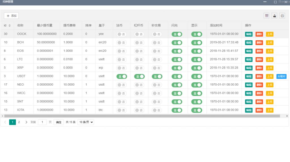
Task: Select page 1 in pagination
Action: point(12,122)
